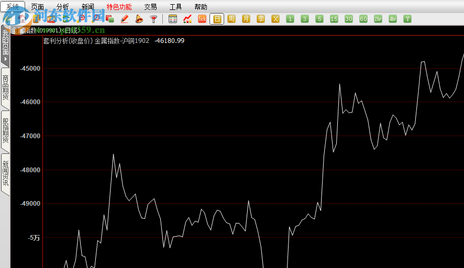Click the -45000 axis label
The height and width of the screenshot is (268, 464).
(x=30, y=69)
